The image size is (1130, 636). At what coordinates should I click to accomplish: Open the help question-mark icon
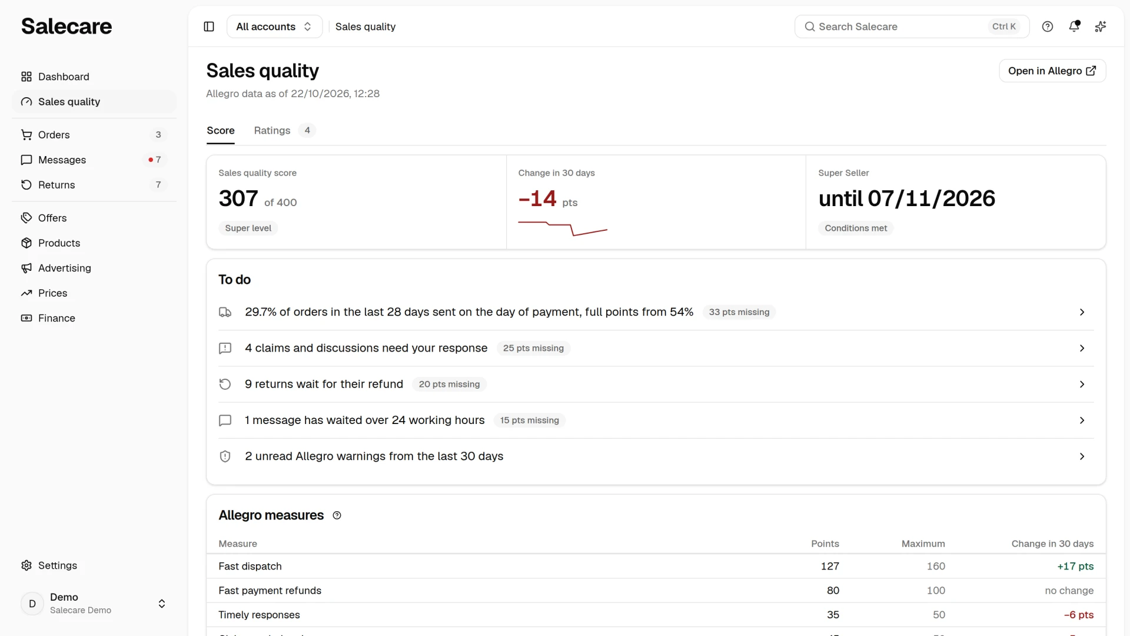pos(1048,26)
